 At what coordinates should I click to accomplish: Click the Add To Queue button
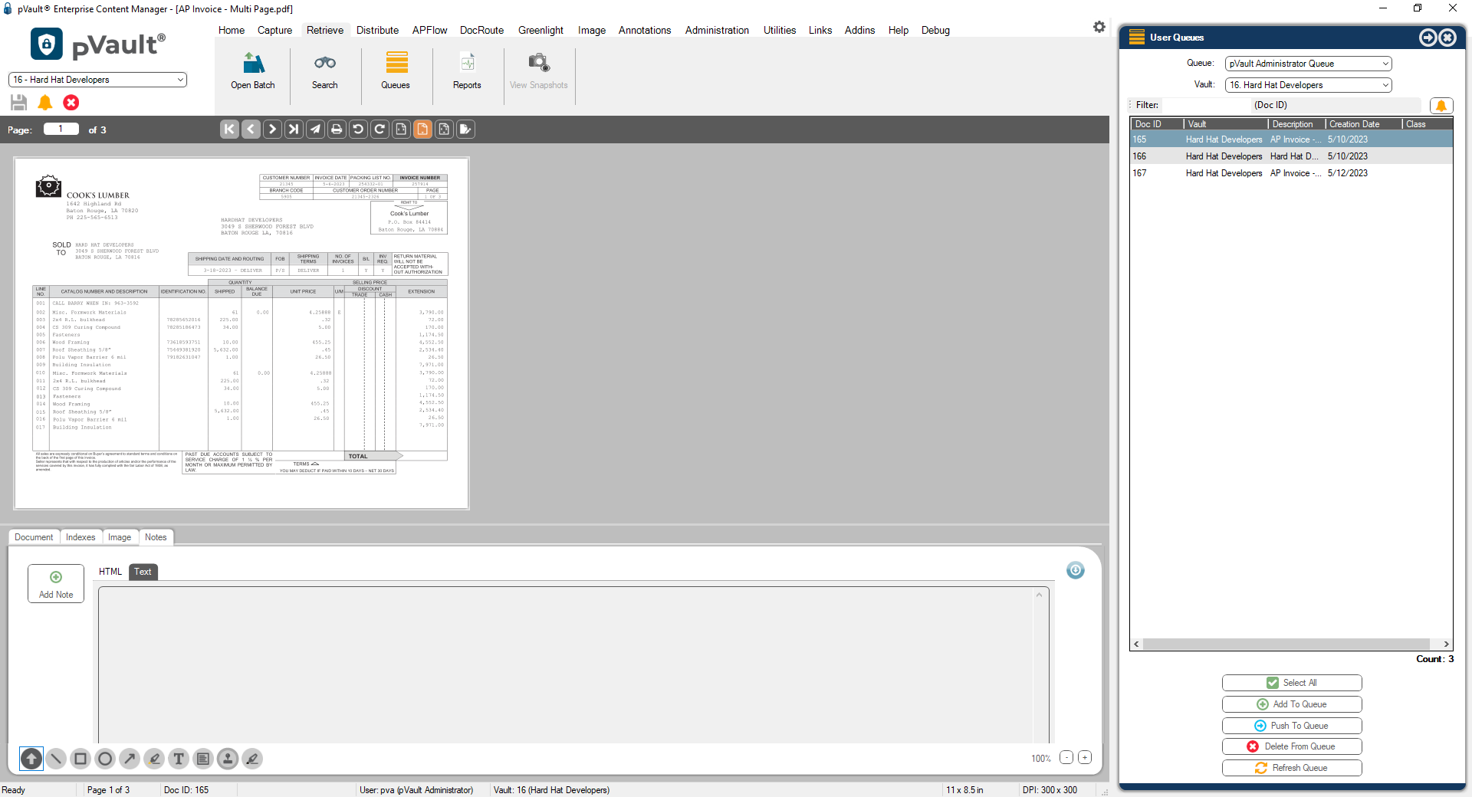1292,704
